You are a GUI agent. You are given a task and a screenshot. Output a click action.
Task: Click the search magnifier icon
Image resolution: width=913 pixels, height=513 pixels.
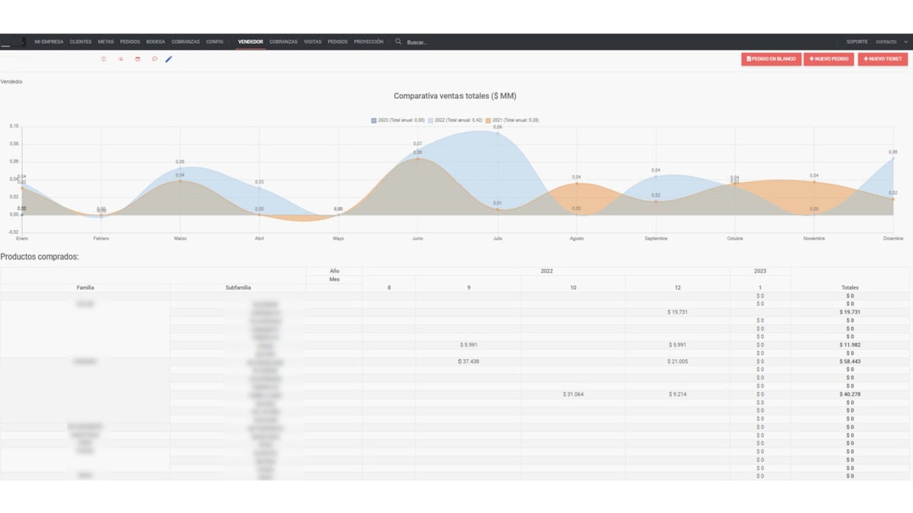pyautogui.click(x=399, y=41)
